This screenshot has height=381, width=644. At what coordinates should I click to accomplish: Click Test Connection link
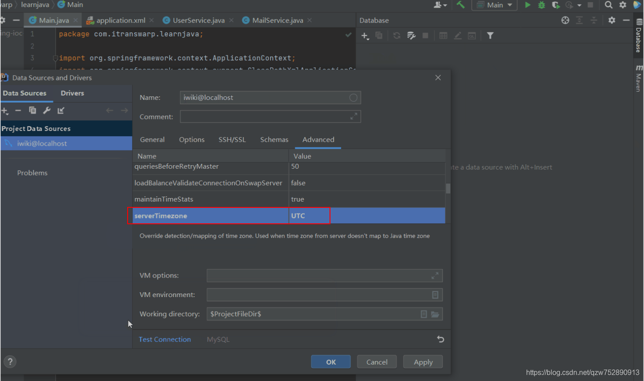pos(165,339)
